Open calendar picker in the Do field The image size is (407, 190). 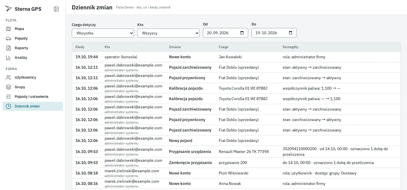[x=290, y=33]
